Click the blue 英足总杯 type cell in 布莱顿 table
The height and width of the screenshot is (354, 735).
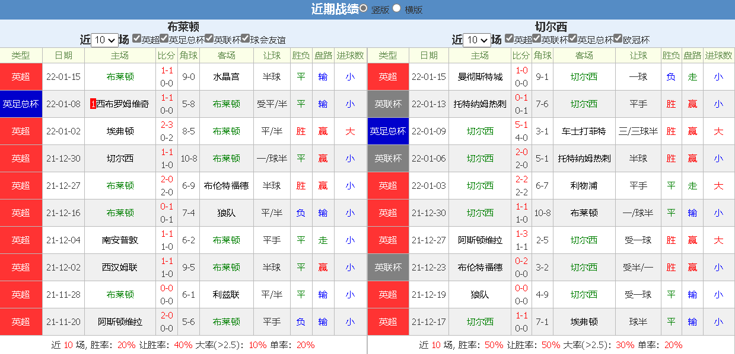pos(21,104)
